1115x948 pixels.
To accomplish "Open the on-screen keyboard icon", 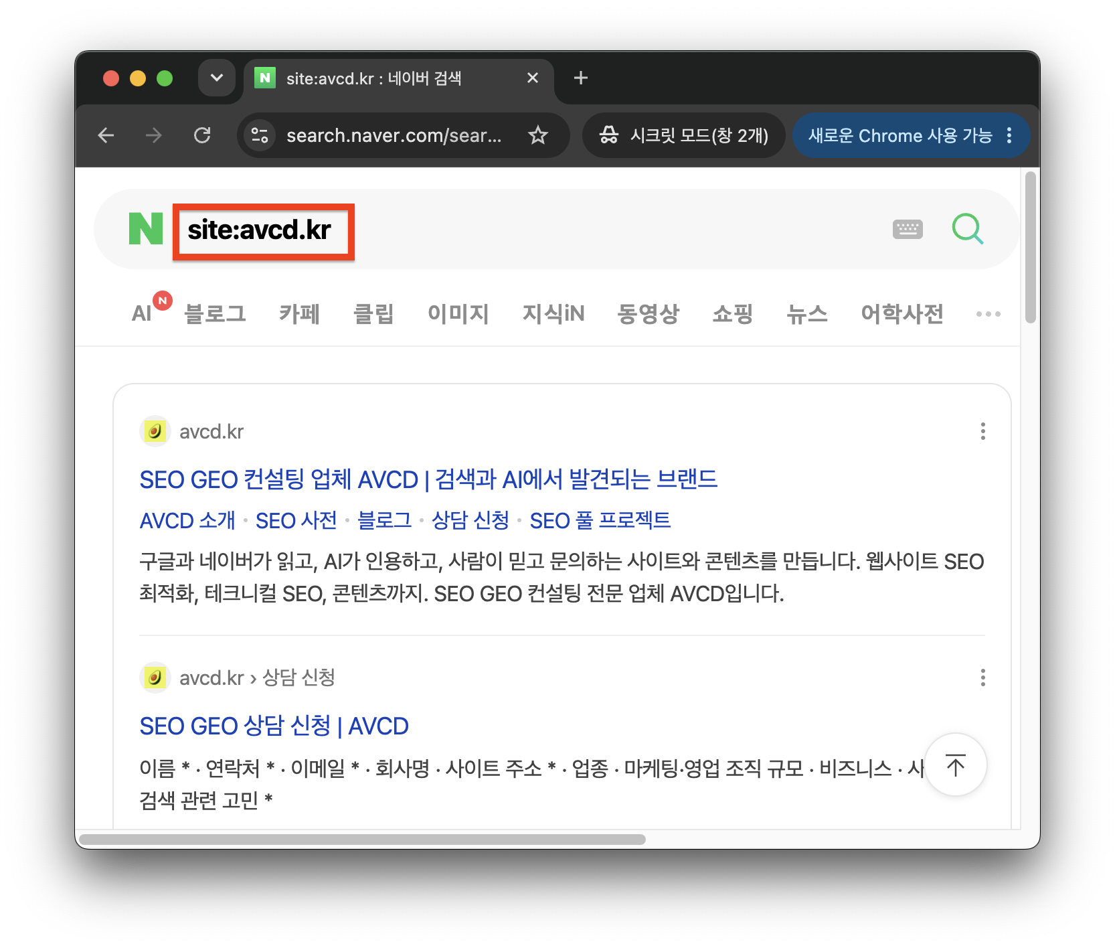I will click(x=908, y=229).
